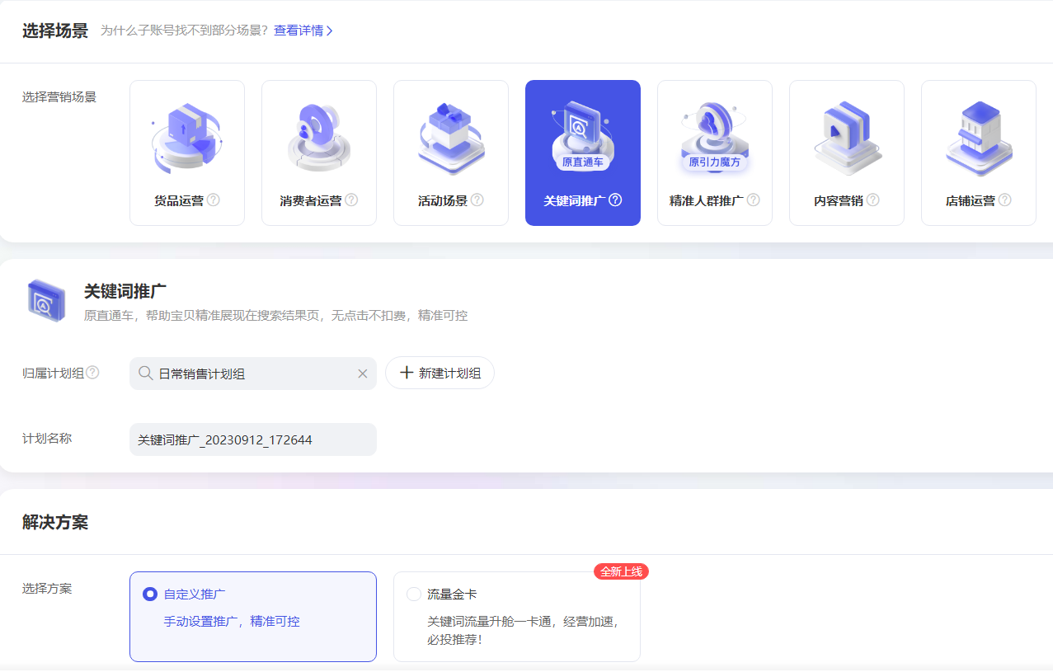Click the 原直通车 description line under 关键词推广
Screen dimensions: 1053x672
275,315
